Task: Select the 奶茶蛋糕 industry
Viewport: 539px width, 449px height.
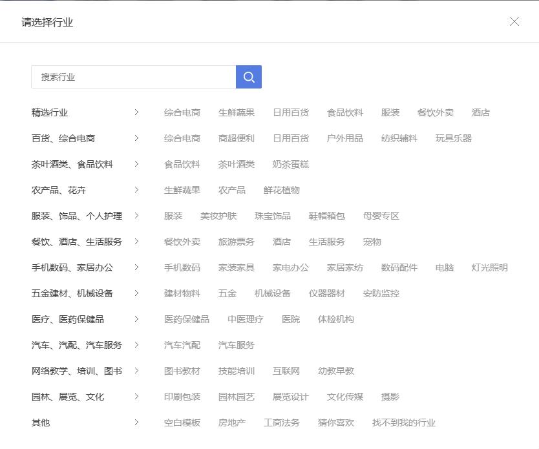Action: pyautogui.click(x=291, y=164)
